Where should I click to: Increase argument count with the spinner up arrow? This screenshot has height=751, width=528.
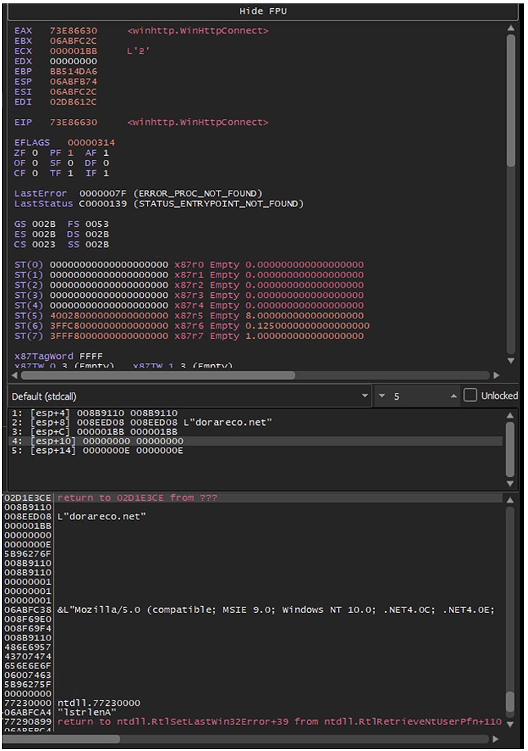coord(454,396)
